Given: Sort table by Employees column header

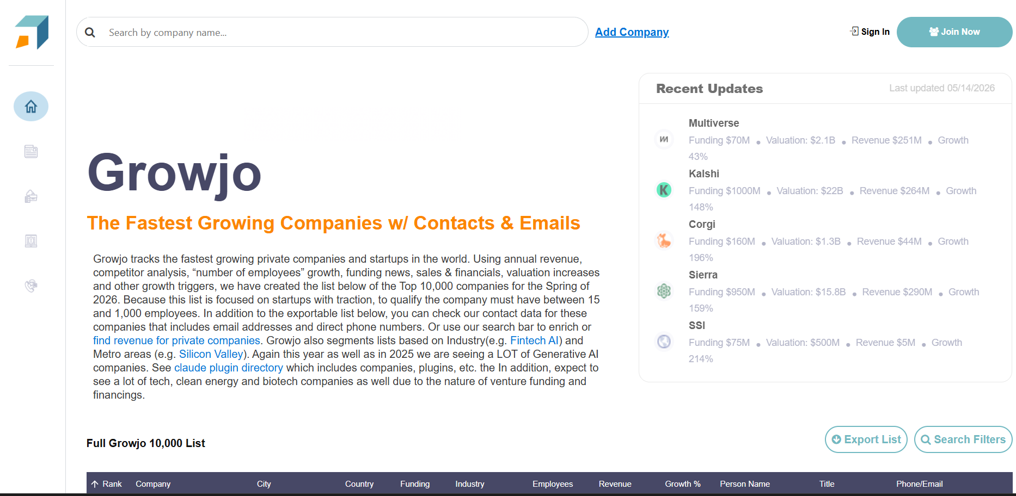Looking at the screenshot, I should pyautogui.click(x=553, y=484).
